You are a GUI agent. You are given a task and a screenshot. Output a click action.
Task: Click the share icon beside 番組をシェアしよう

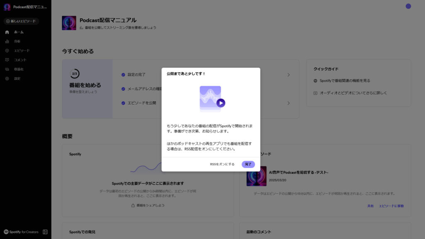tap(133, 205)
